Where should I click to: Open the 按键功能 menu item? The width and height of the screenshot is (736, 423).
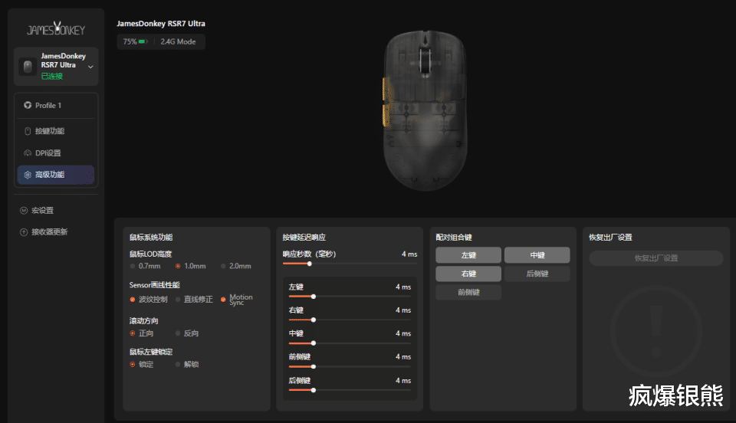(x=56, y=131)
